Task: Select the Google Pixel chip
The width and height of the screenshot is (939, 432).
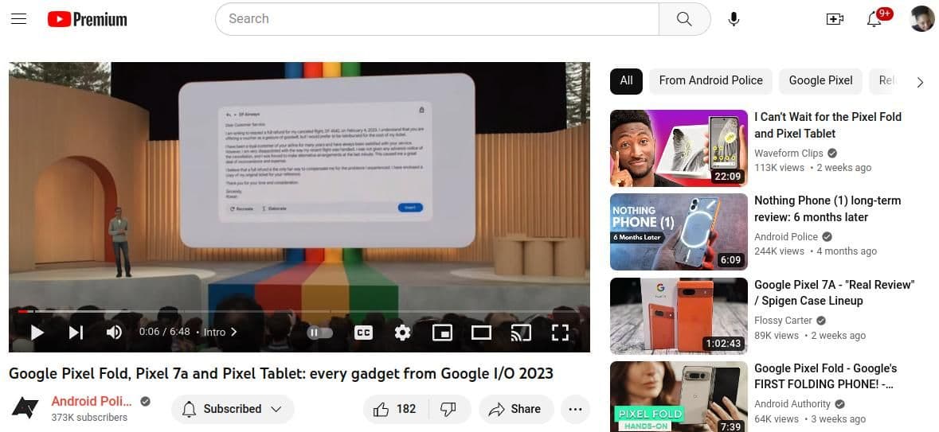Action: click(x=820, y=81)
